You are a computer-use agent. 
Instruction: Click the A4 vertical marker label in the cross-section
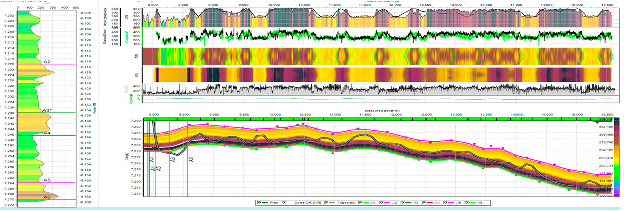tap(153, 168)
